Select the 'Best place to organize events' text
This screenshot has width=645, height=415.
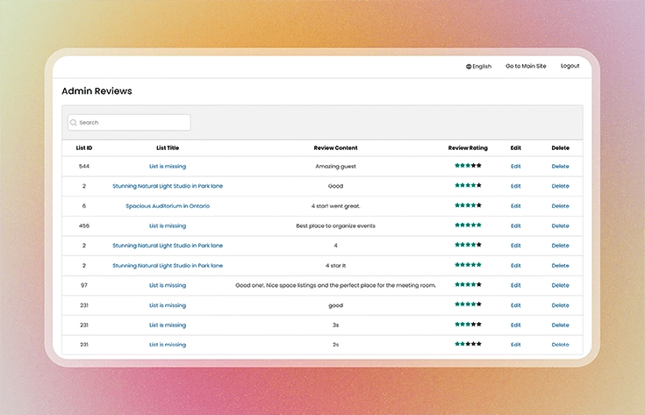pos(335,225)
